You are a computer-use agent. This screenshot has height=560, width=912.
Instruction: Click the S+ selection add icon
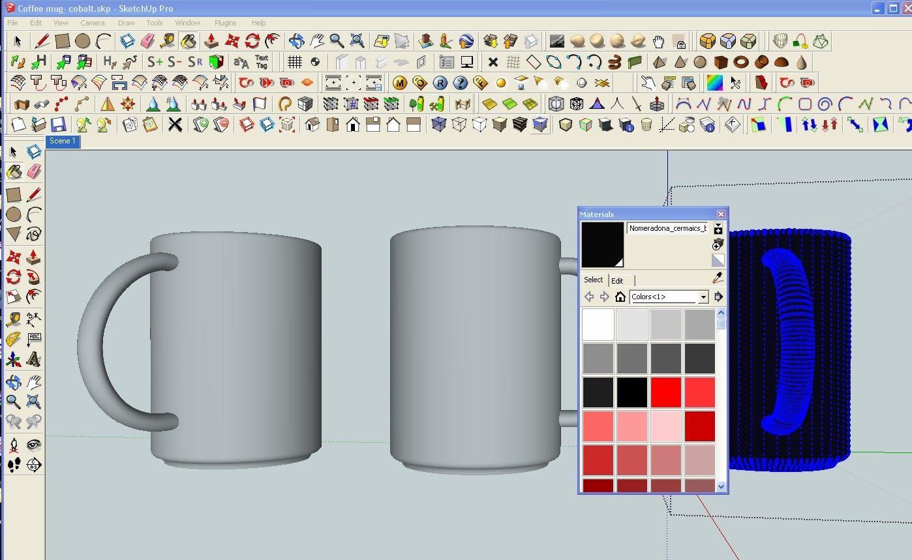coord(155,62)
